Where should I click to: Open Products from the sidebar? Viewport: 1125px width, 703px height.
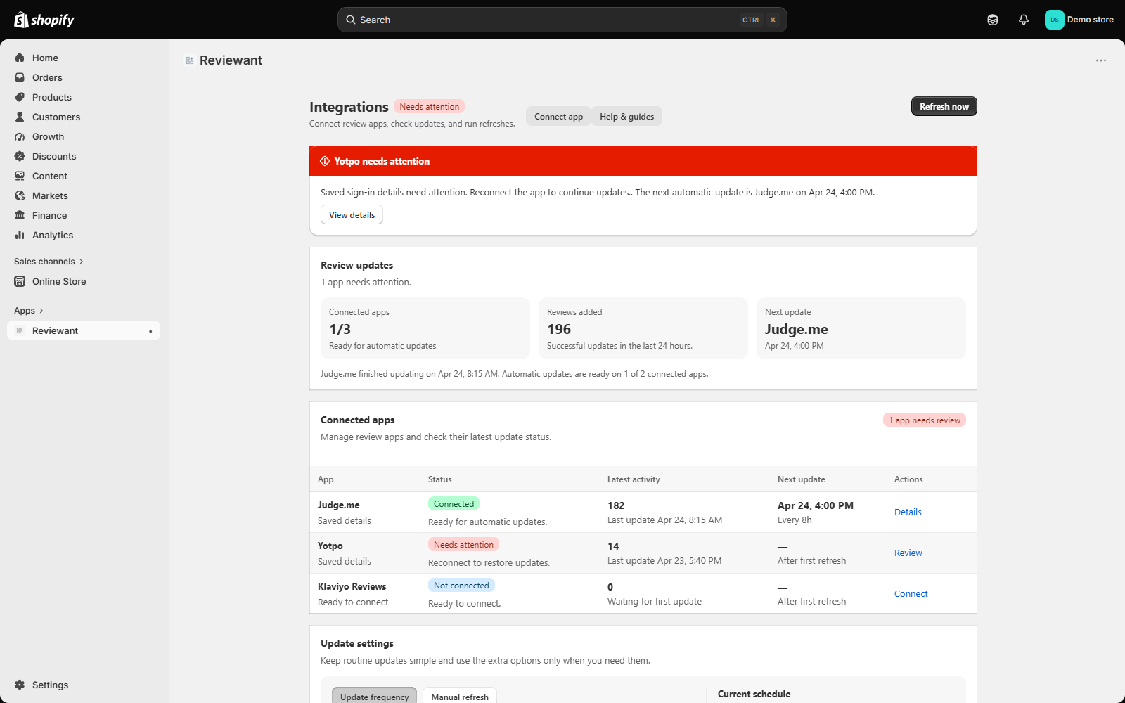pyautogui.click(x=84, y=97)
